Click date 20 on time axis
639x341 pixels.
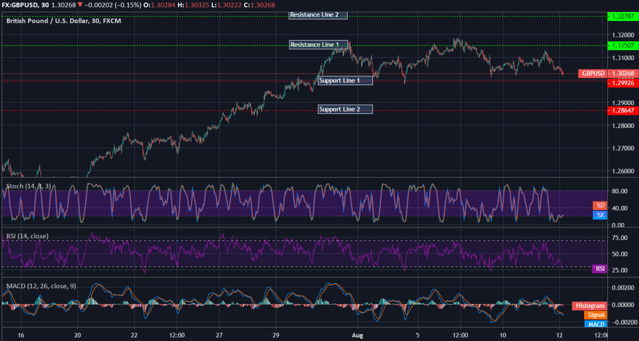[x=78, y=335]
